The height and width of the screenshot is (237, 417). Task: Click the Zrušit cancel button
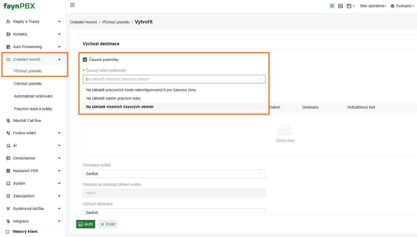[x=108, y=224]
